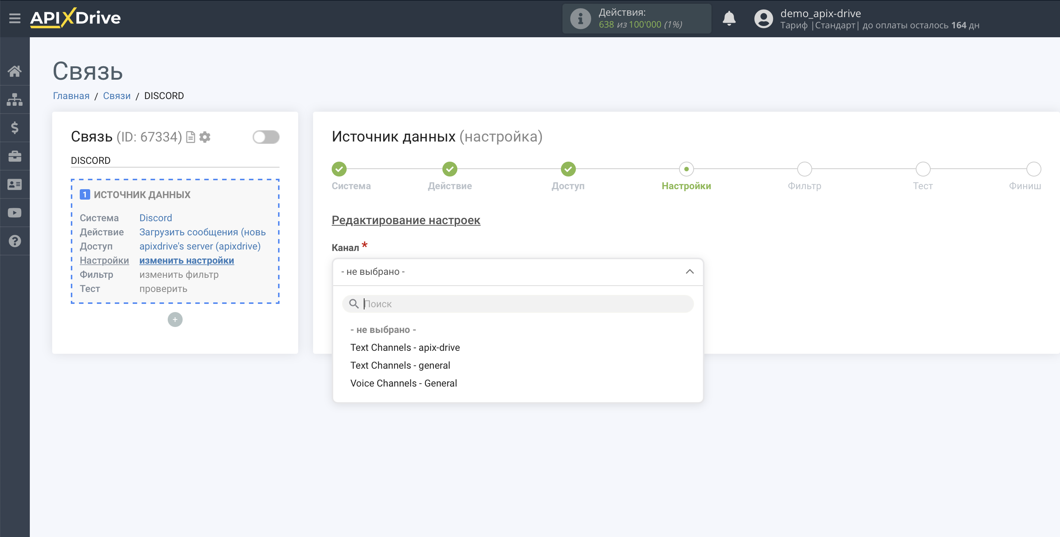Click "apixdrive's server" access link
The width and height of the screenshot is (1060, 537).
click(x=200, y=246)
